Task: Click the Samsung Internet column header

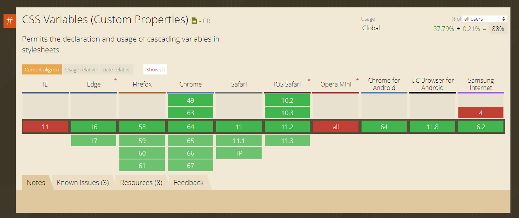Action: pyautogui.click(x=481, y=84)
